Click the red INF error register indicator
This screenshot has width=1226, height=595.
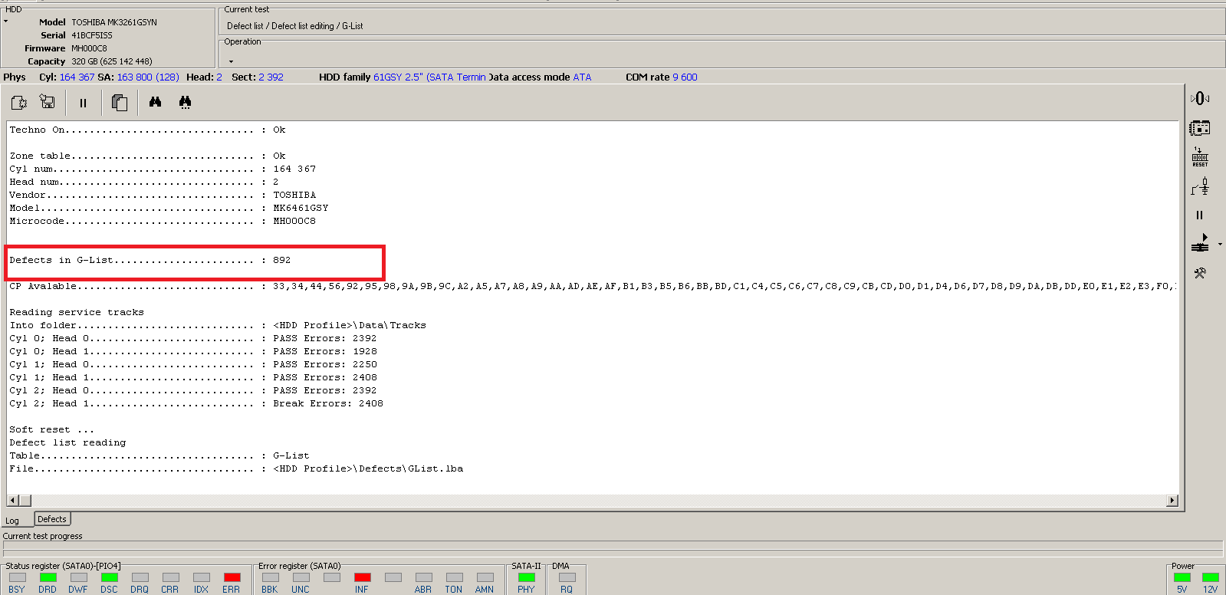pyautogui.click(x=363, y=577)
